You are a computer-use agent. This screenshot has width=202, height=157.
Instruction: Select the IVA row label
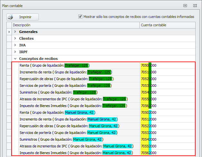point(22,45)
